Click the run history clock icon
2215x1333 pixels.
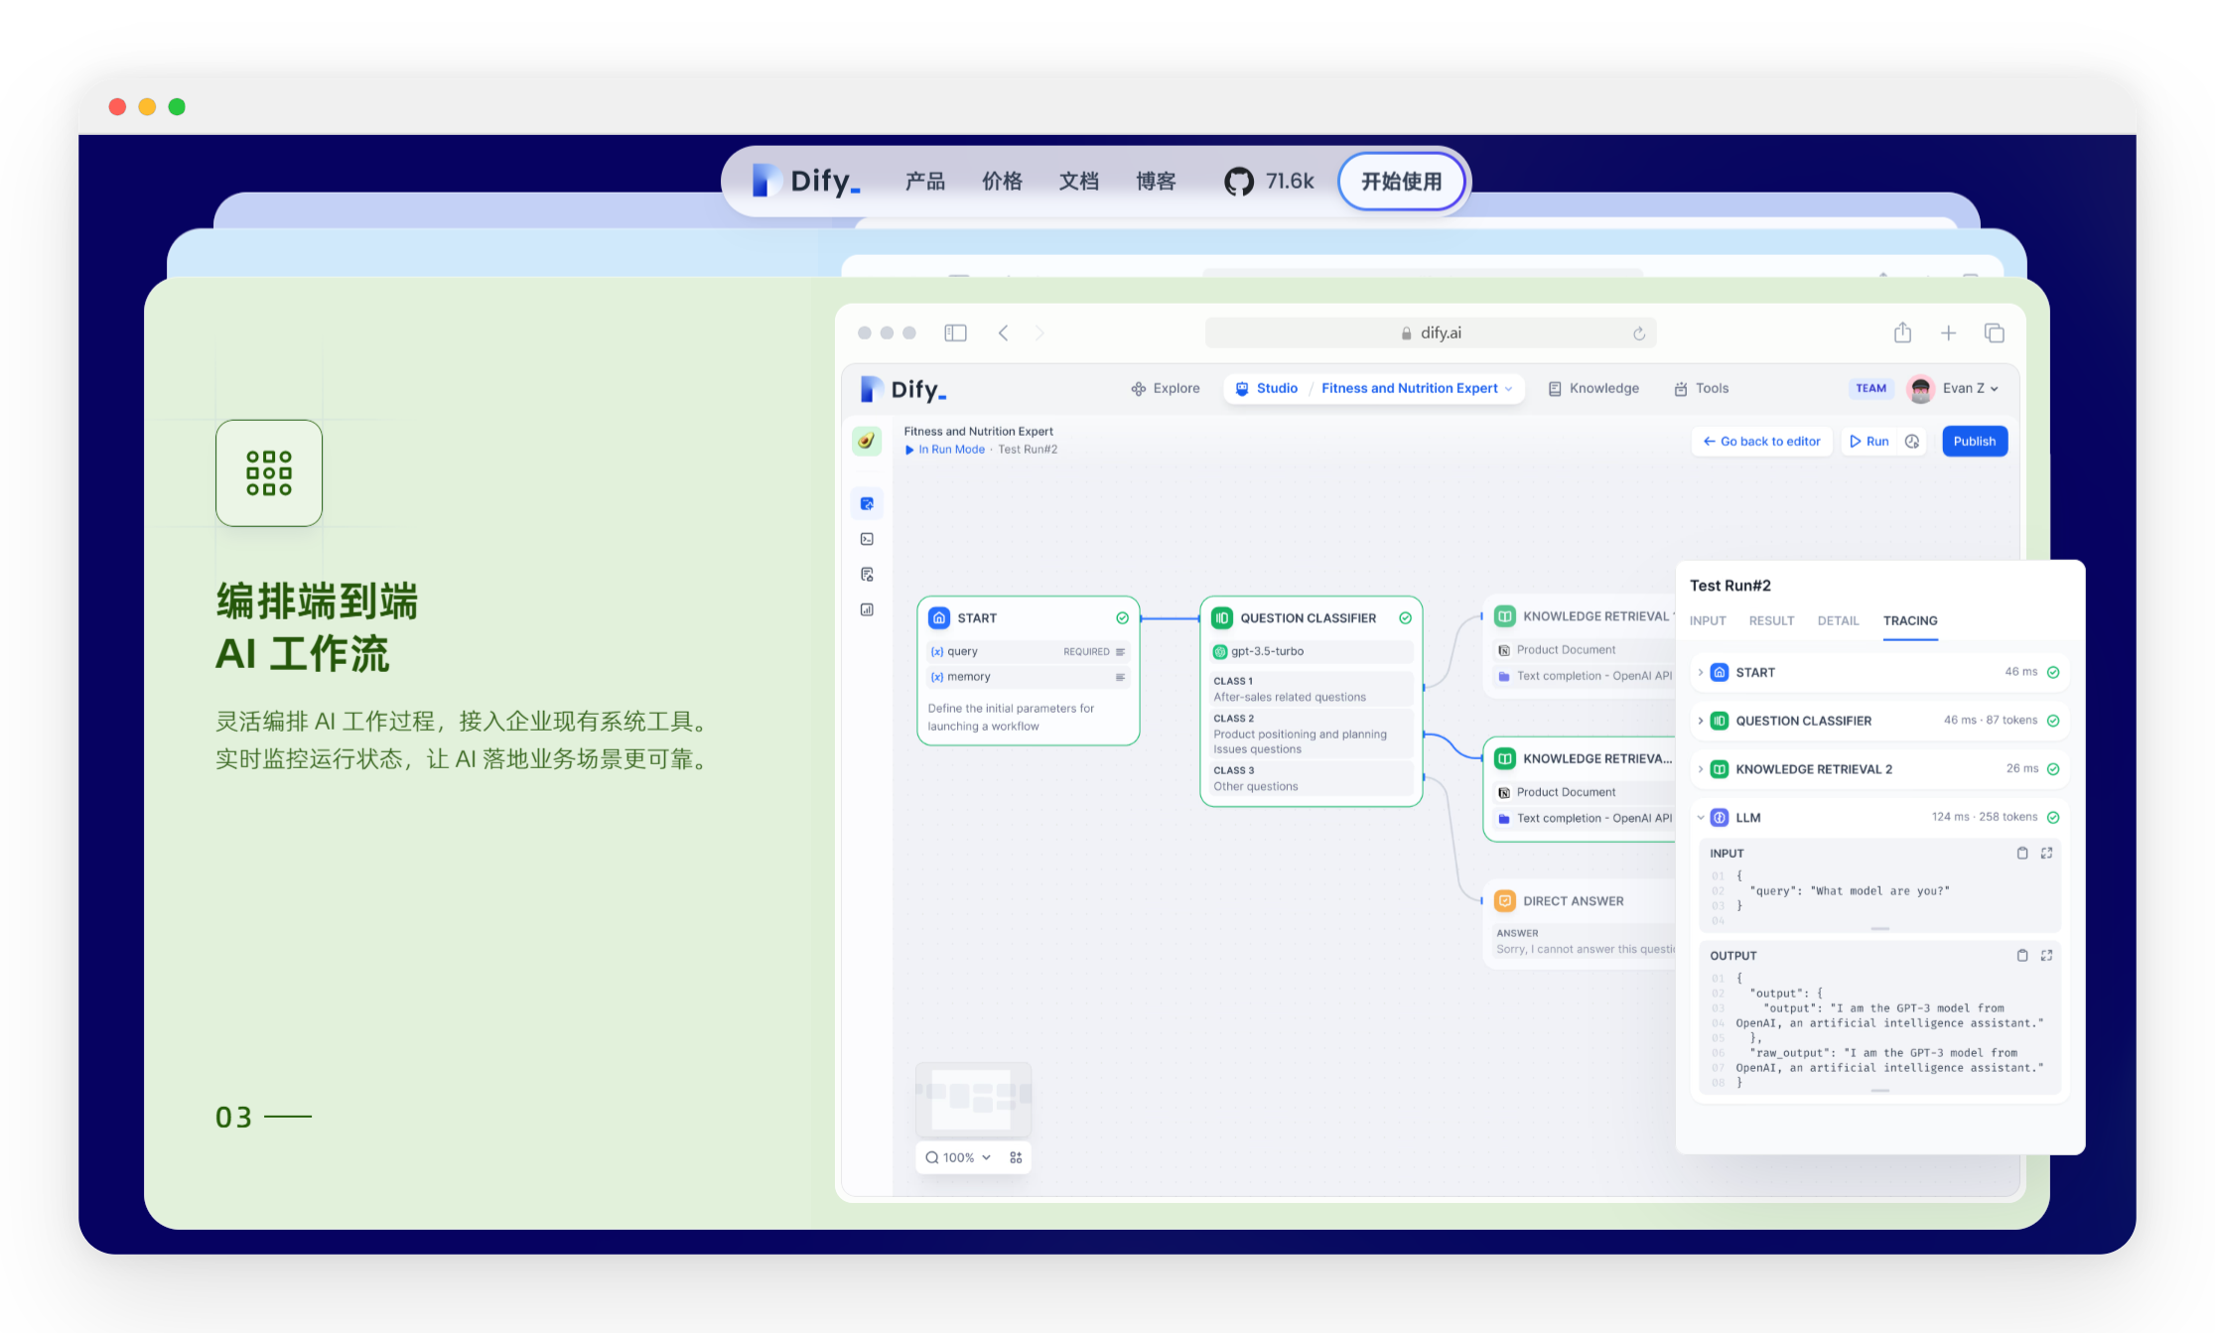coord(1912,442)
